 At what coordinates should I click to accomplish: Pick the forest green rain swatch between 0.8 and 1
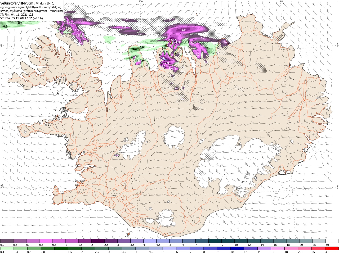47,248
